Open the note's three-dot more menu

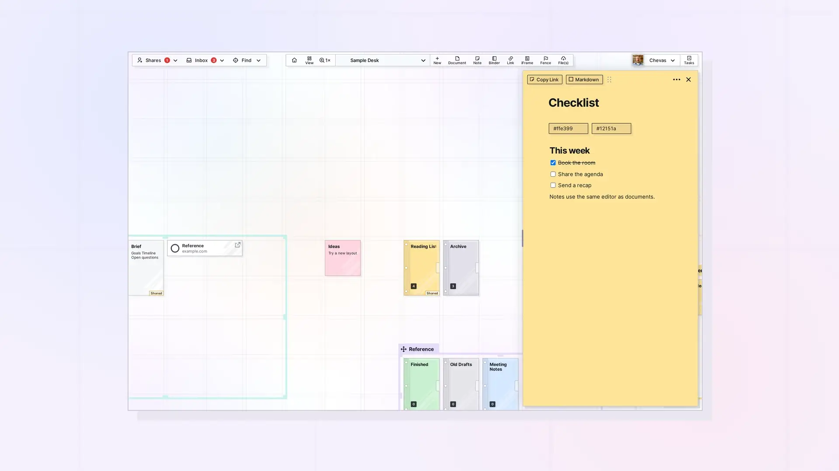tap(676, 79)
